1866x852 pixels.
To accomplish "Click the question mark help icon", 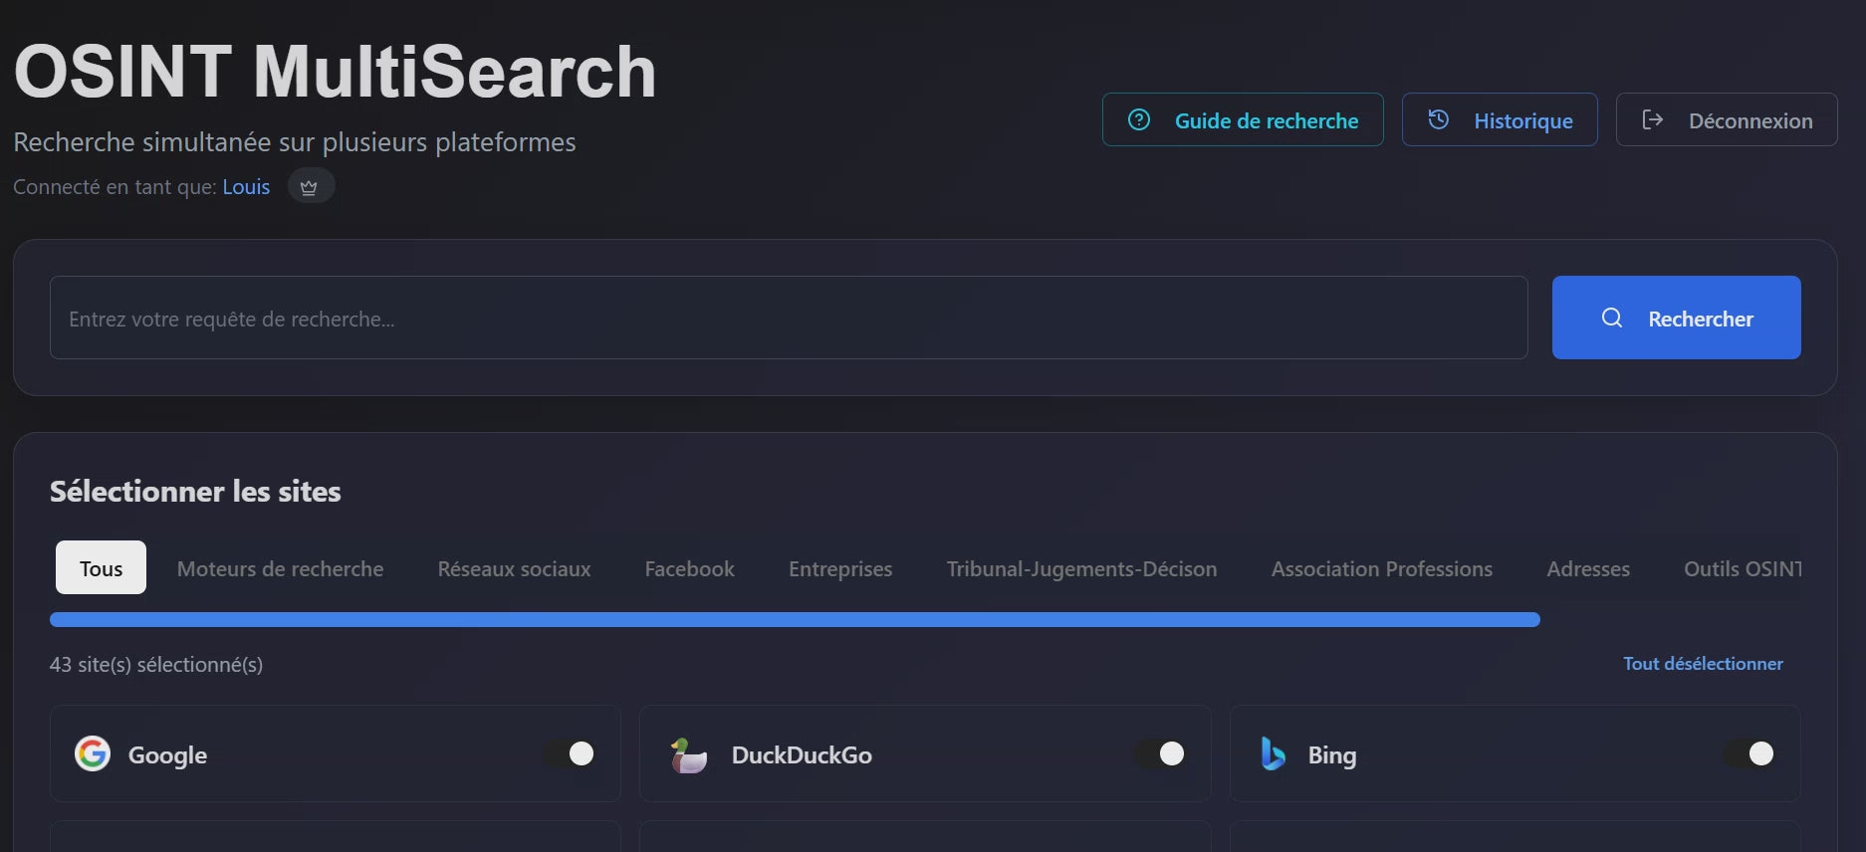I will pyautogui.click(x=1138, y=120).
